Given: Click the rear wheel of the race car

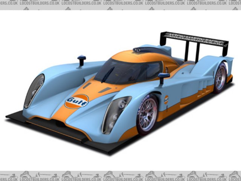Looking at the screenshot, I should click(x=220, y=78).
